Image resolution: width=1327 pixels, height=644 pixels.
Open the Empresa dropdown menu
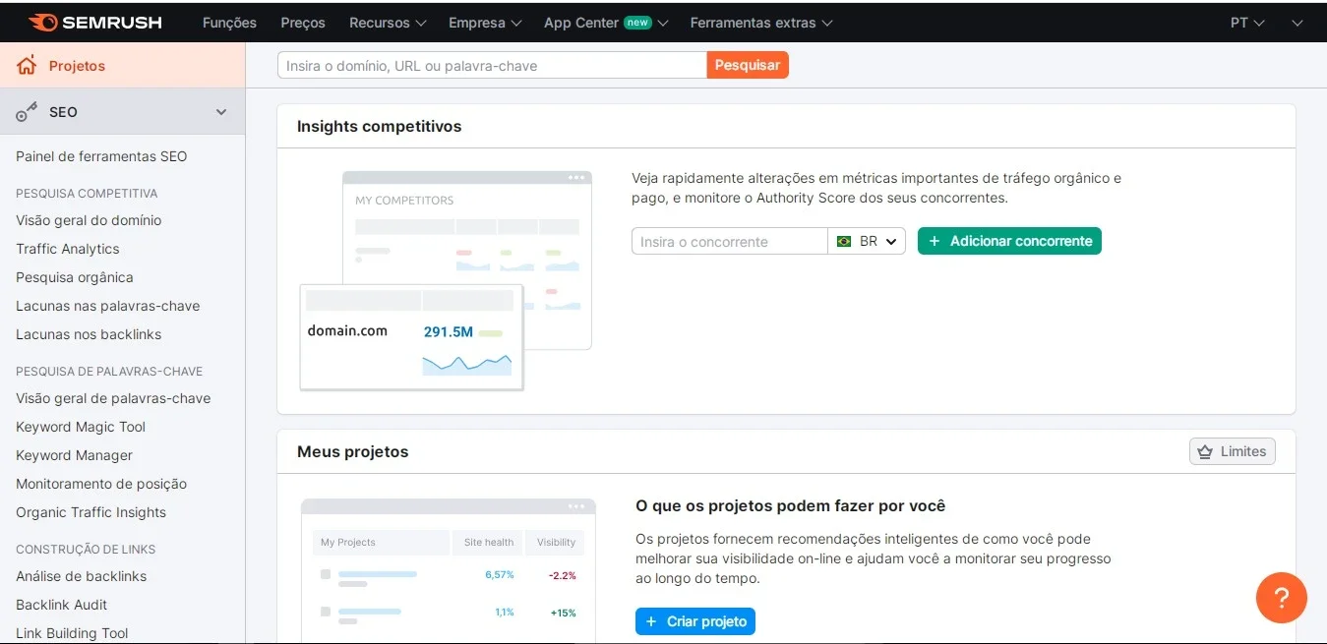coord(485,23)
